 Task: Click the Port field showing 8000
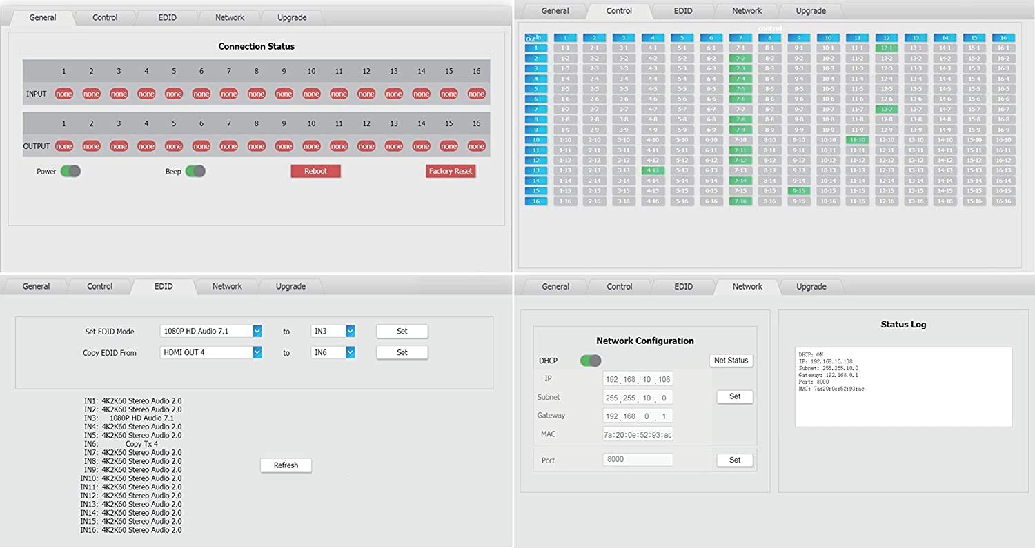638,459
